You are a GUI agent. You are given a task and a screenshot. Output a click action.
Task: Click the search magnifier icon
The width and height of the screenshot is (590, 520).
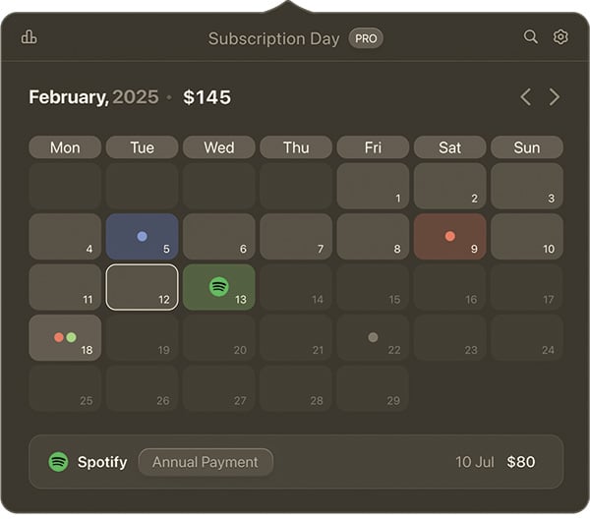pyautogui.click(x=531, y=37)
